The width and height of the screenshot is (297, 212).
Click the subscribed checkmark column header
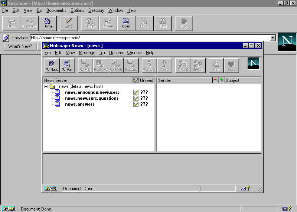tap(136, 80)
